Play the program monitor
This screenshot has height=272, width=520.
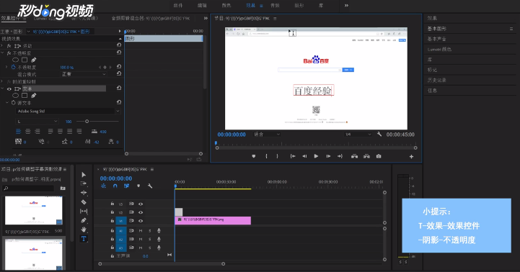click(316, 156)
